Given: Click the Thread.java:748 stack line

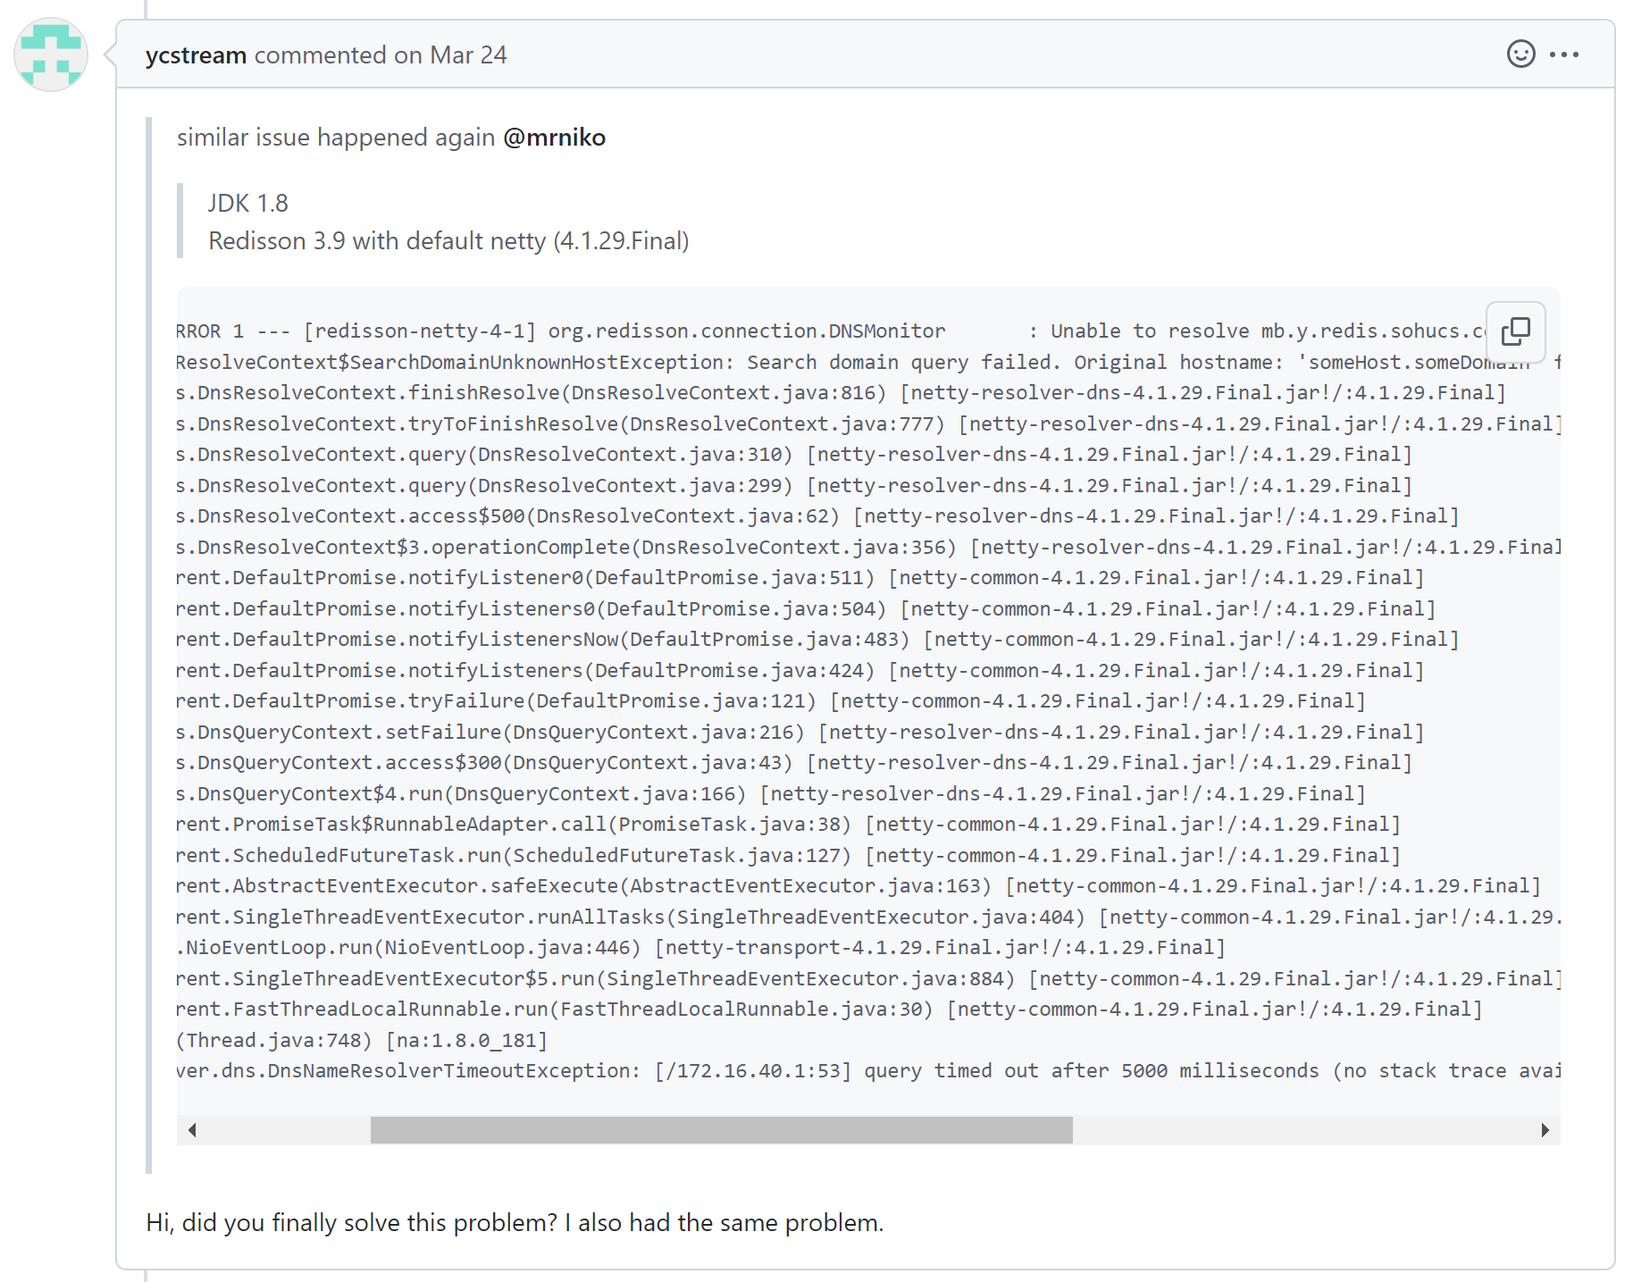Looking at the screenshot, I should tap(362, 1041).
